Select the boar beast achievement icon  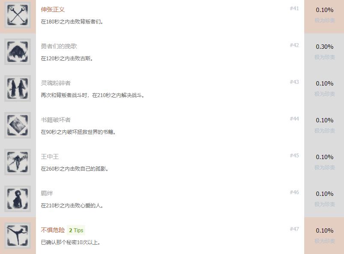pos(18,52)
